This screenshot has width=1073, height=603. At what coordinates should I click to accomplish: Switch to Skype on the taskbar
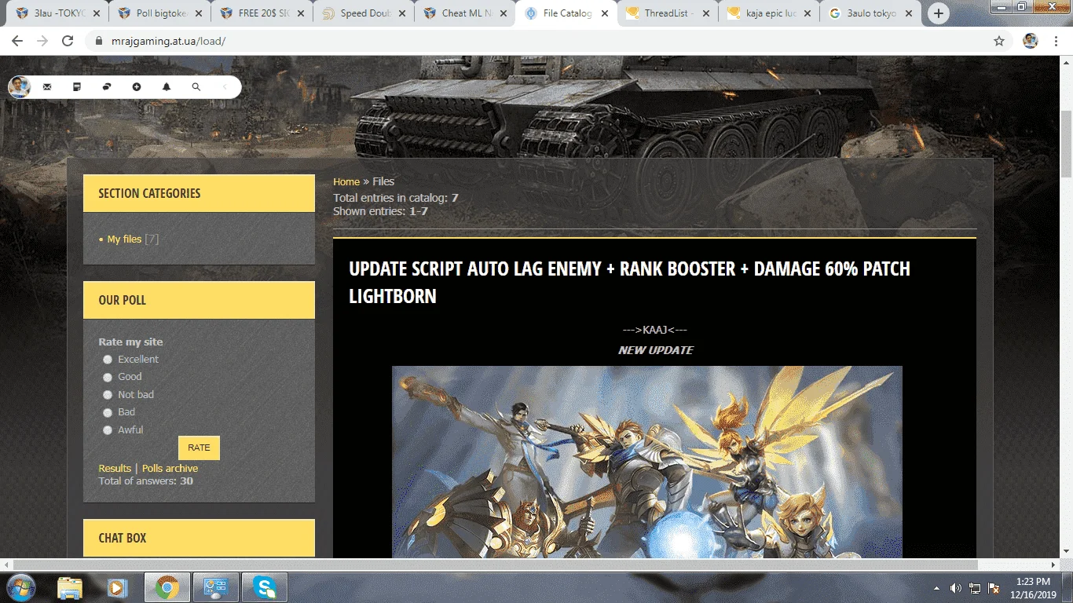pos(265,587)
